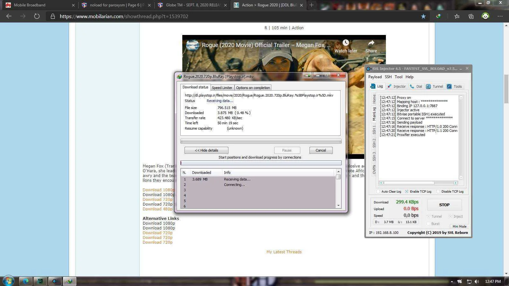The image size is (509, 286).
Task: Open the Internet Download Manager taskbar icon
Action: tap(69, 281)
